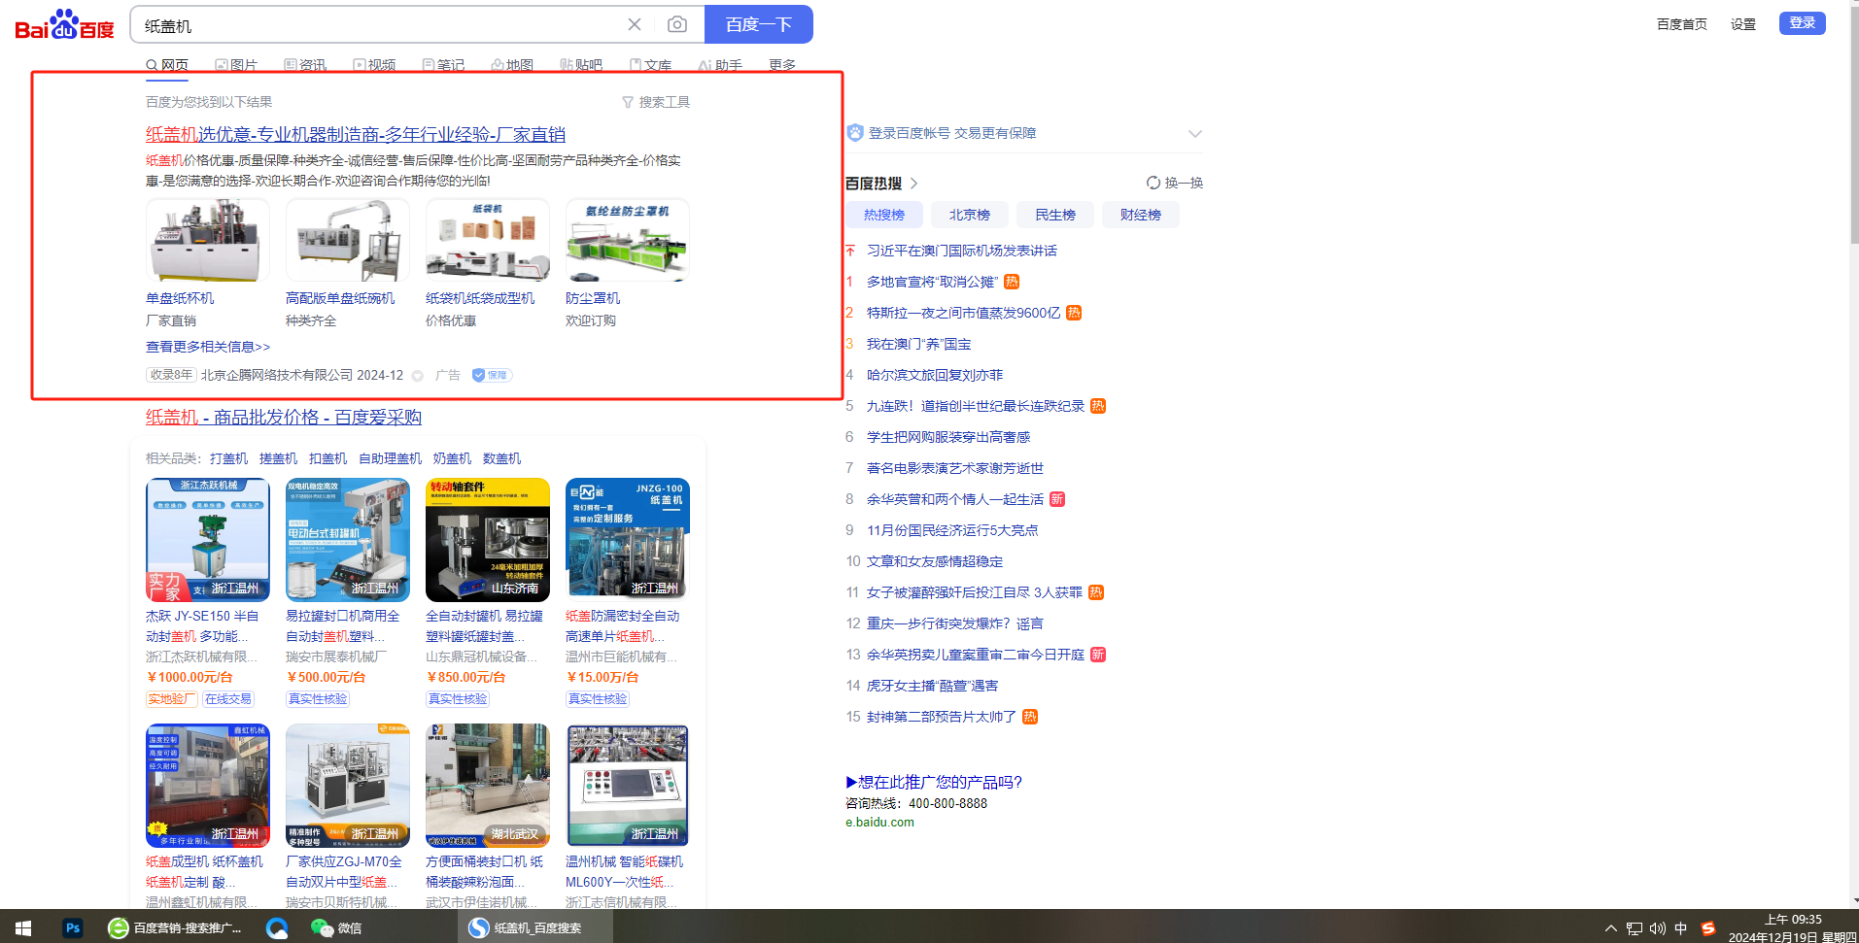Open the 单盘纸杯机 product thumbnail
This screenshot has height=943, width=1859.
207,241
